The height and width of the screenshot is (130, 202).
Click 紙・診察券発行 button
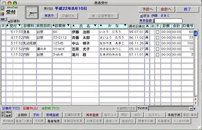pyautogui.click(x=103, y=16)
